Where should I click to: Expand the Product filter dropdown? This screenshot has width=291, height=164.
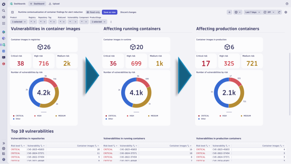pyautogui.click(x=19, y=22)
